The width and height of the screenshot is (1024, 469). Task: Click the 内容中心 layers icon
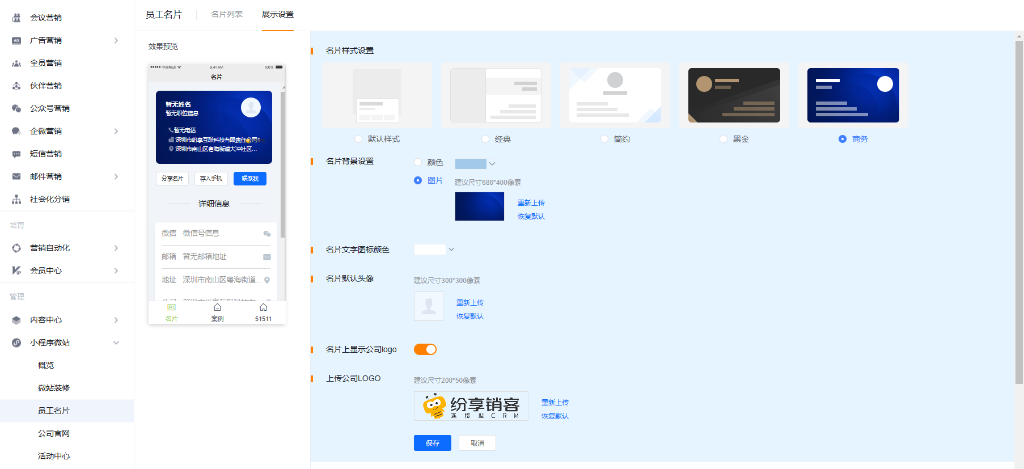tap(16, 320)
